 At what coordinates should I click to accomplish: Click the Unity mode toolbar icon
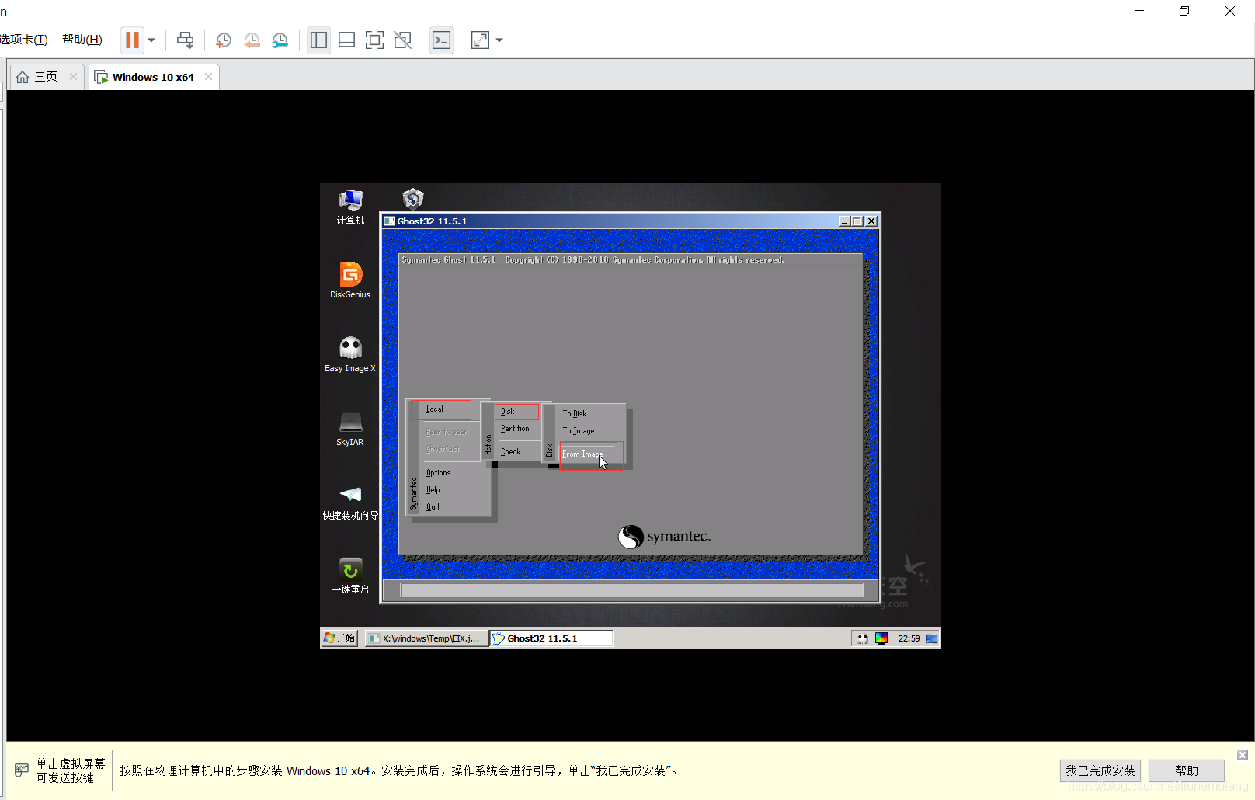tap(402, 40)
